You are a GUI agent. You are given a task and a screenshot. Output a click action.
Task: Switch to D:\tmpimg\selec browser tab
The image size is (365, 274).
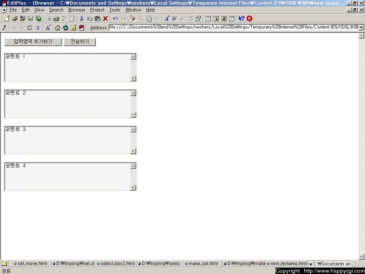pyautogui.click(x=159, y=264)
